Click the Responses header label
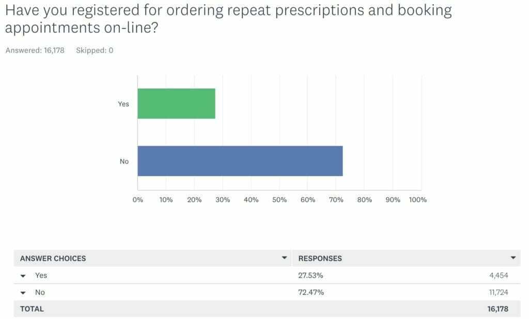Screen dimensions: 529x319 click(320, 258)
